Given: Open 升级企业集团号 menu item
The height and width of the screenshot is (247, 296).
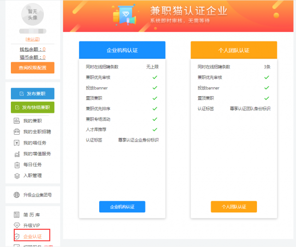Looking at the screenshot, I should 37,195.
